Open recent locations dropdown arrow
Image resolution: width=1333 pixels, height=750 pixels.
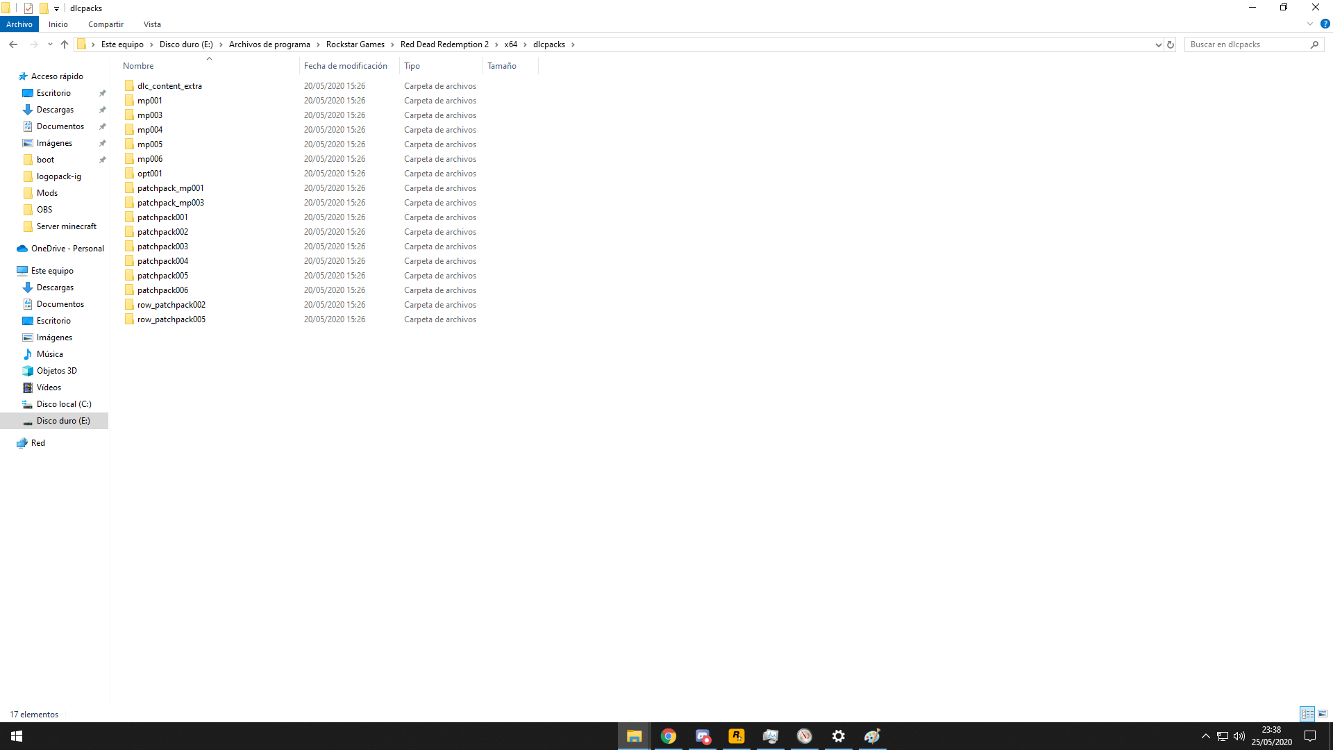50,44
